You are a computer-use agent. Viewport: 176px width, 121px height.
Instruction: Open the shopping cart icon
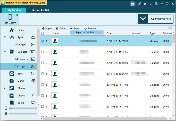[133, 4]
